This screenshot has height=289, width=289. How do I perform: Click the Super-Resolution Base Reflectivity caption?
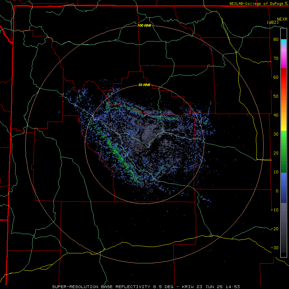point(146,287)
